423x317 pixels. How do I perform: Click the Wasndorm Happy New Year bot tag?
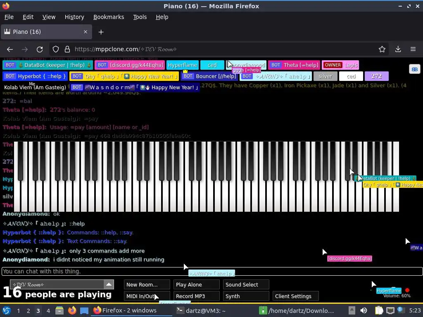tap(134, 88)
